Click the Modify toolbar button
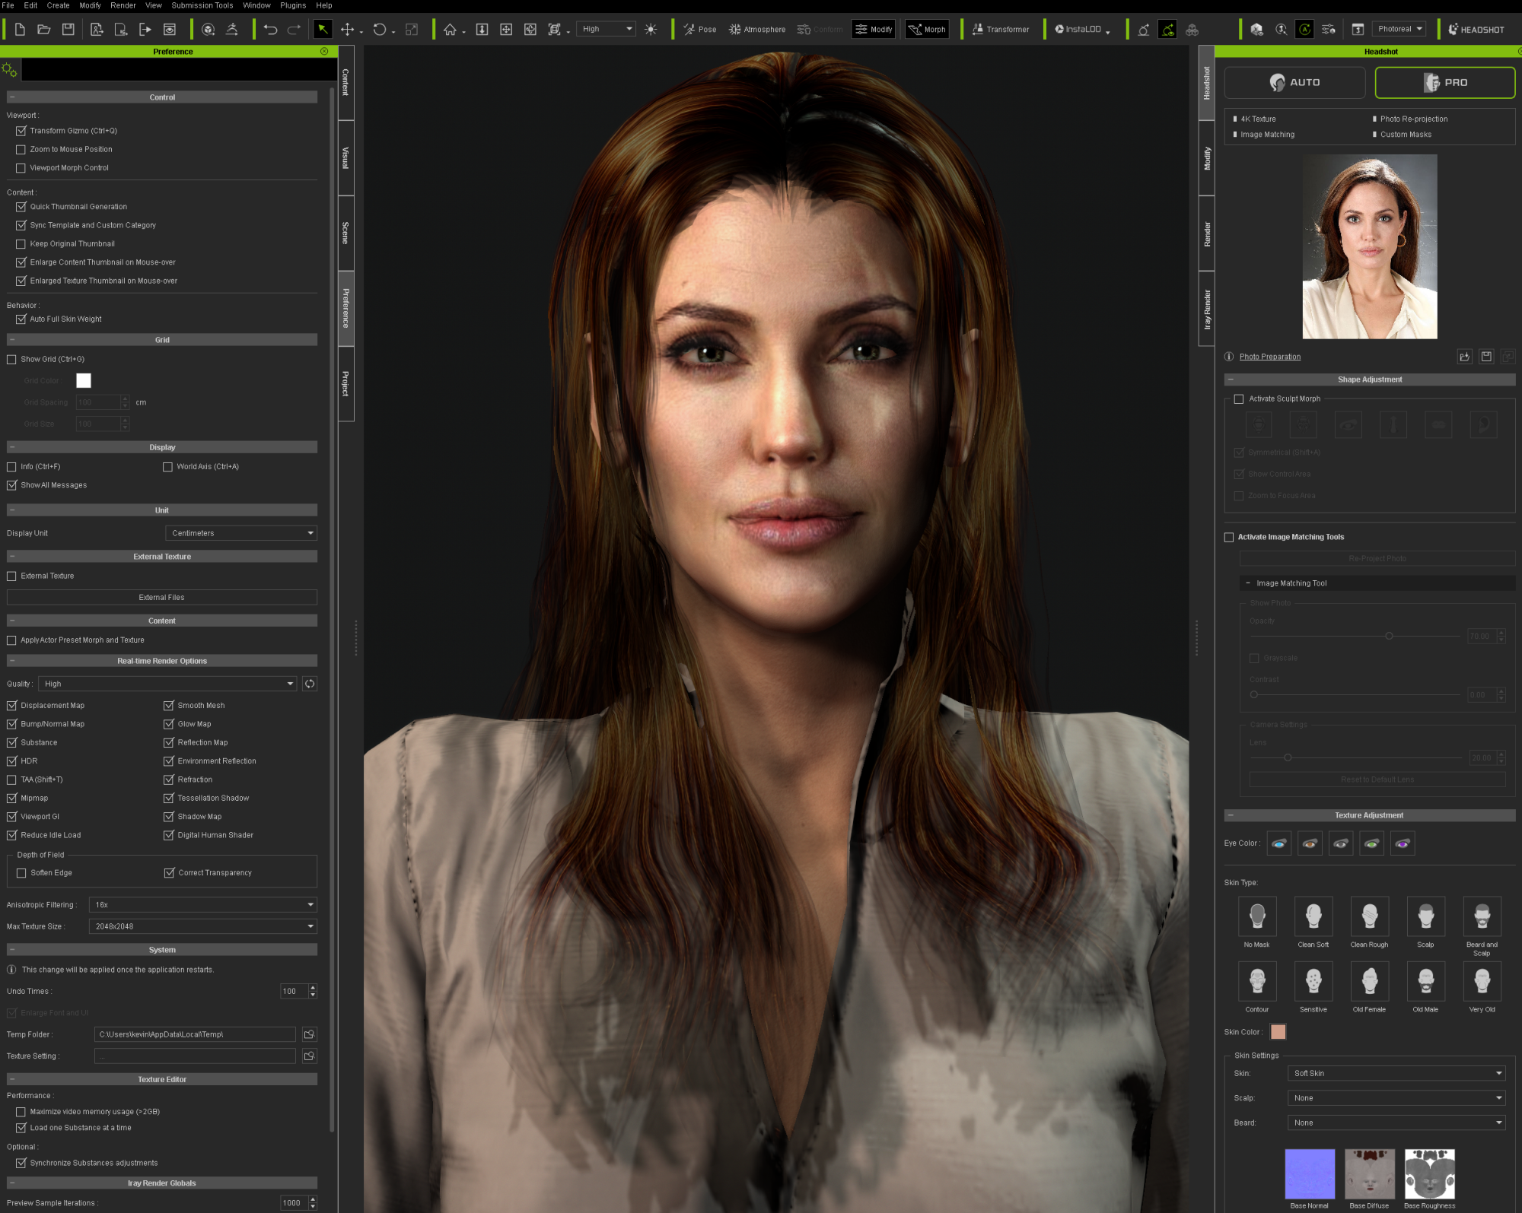The image size is (1522, 1213). [x=874, y=29]
